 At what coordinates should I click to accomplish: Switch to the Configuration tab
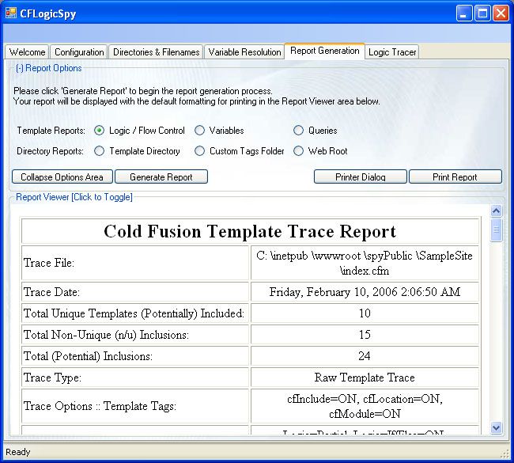click(x=79, y=52)
